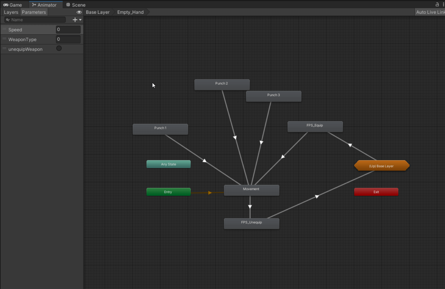Select the Punch 3 to Movement transition arrow
The width and height of the screenshot is (445, 289).
point(261,142)
